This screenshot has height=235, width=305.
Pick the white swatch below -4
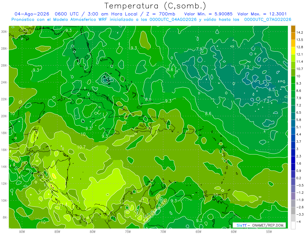pos(293,225)
